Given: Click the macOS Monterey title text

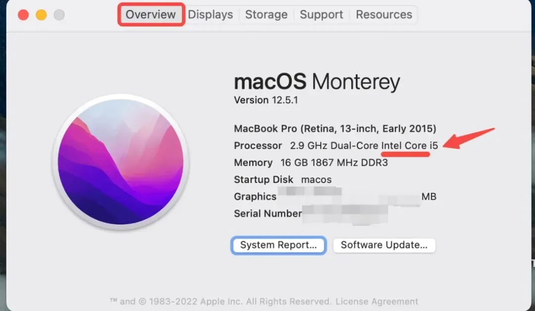Looking at the screenshot, I should pos(317,82).
